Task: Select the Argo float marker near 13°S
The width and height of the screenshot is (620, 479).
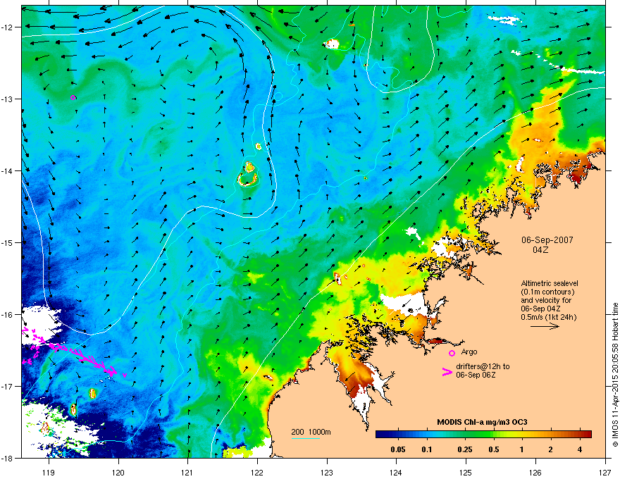Action: click(x=73, y=98)
